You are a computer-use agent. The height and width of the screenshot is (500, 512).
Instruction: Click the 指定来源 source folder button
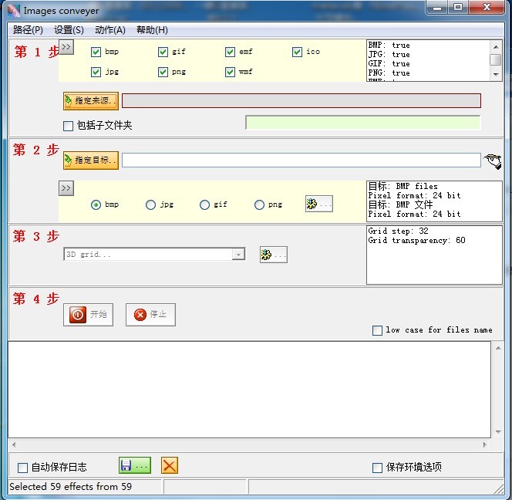(90, 101)
